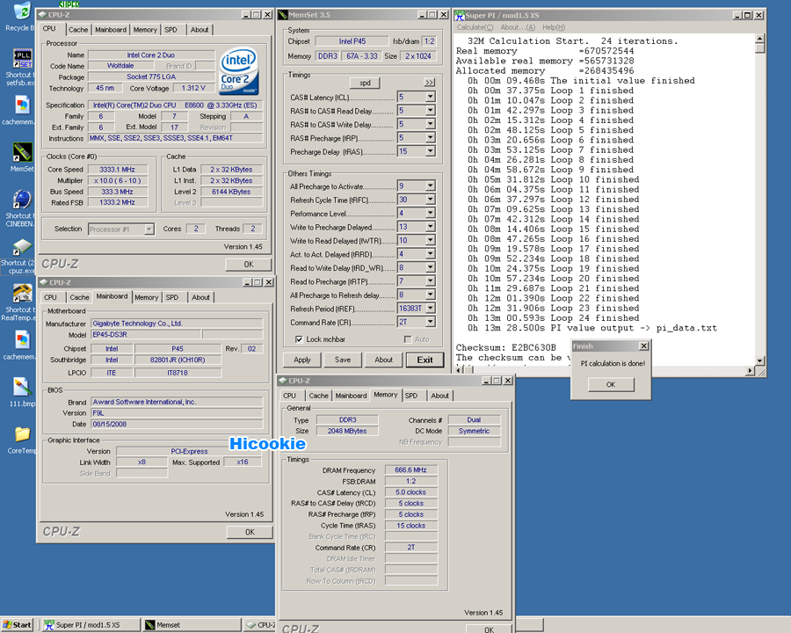The image size is (791, 633).
Task: Click the Level 2 cache value 6144 KBytes
Action: tap(231, 192)
